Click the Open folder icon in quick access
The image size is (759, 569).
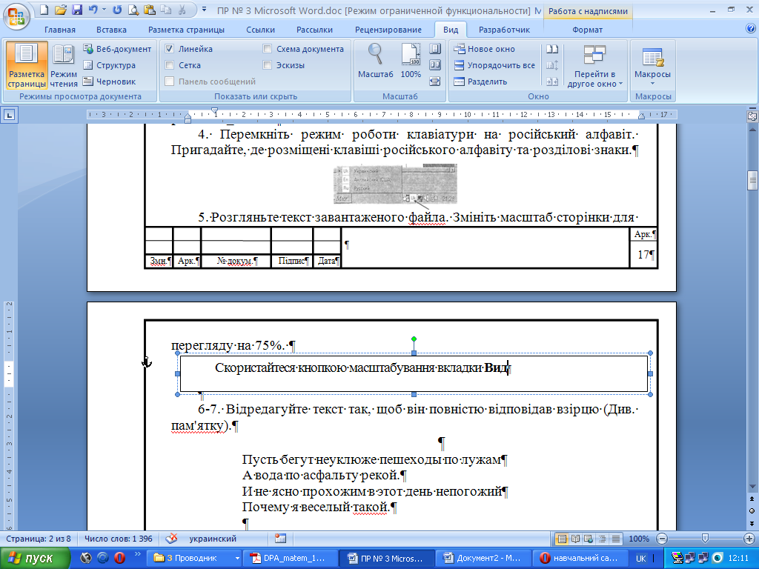61,9
